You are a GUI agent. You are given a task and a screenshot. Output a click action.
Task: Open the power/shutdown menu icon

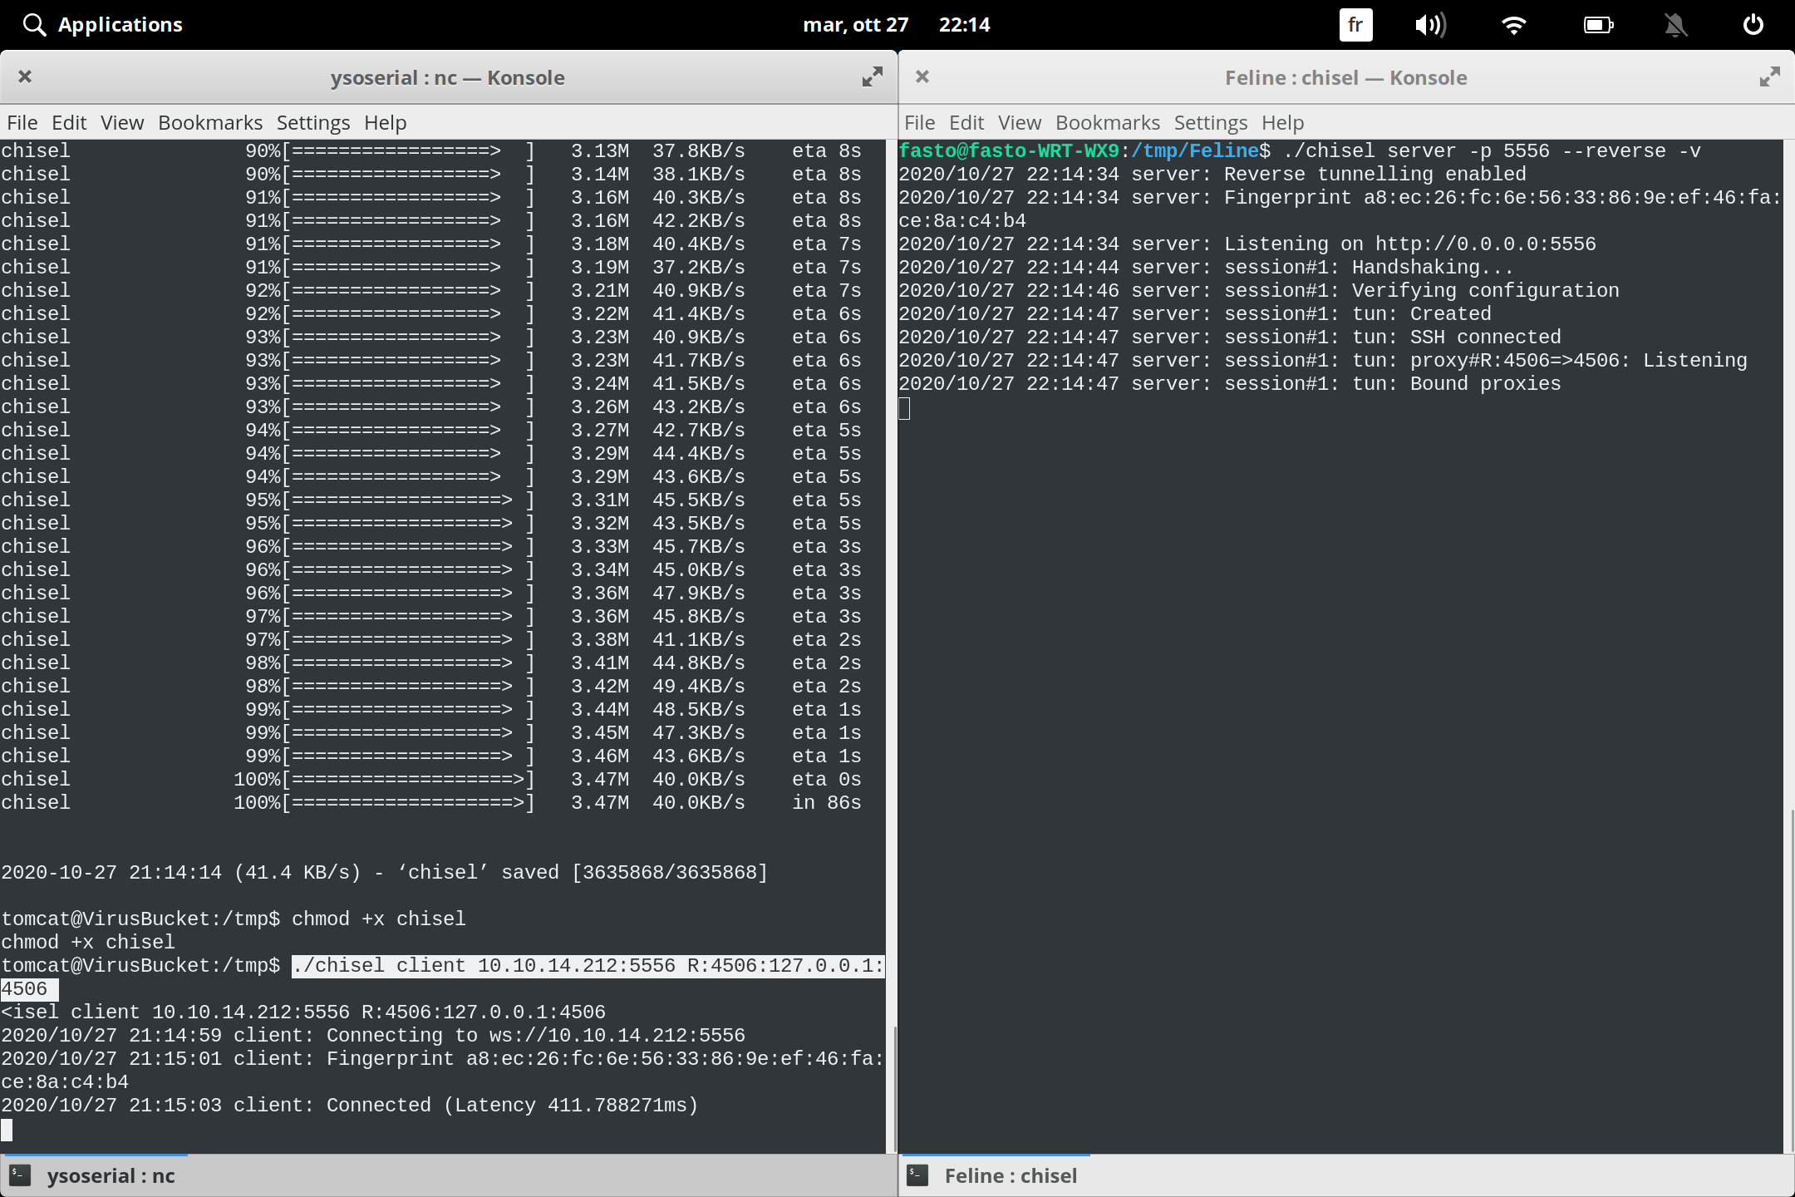1753,24
